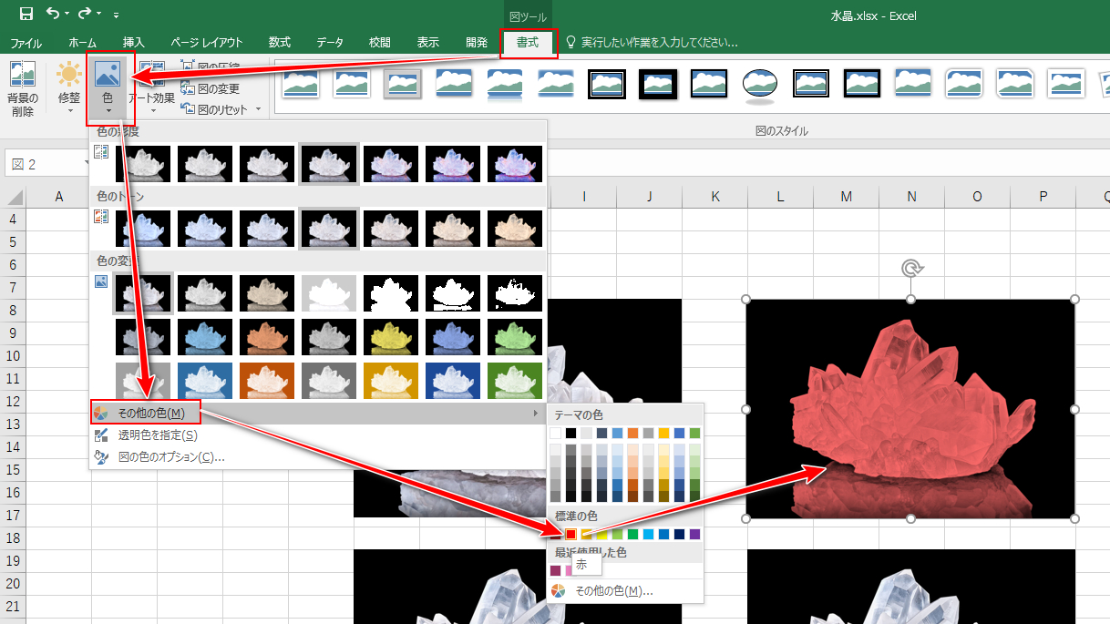The image size is (1110, 624).
Task: Open the 挿入 (Insert) ribbon tab
Action: click(134, 42)
